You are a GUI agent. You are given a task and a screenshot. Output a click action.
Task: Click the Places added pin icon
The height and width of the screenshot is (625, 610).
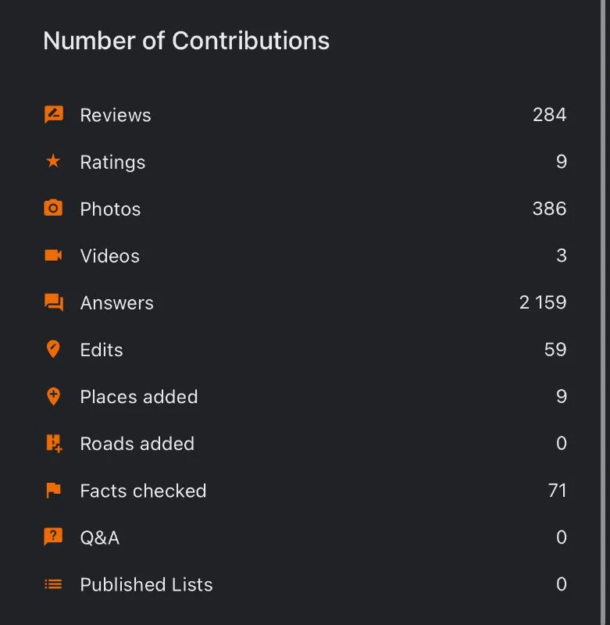coord(53,396)
